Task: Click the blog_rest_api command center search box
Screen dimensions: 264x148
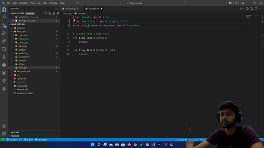Action: (x=136, y=3)
